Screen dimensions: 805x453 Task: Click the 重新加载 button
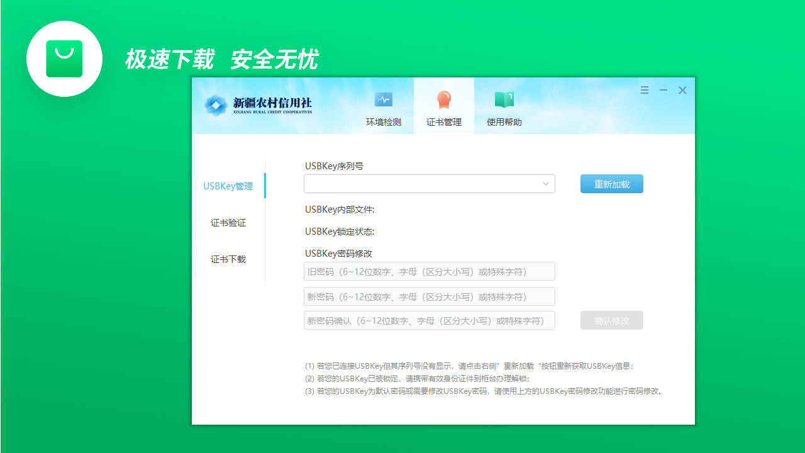[611, 183]
